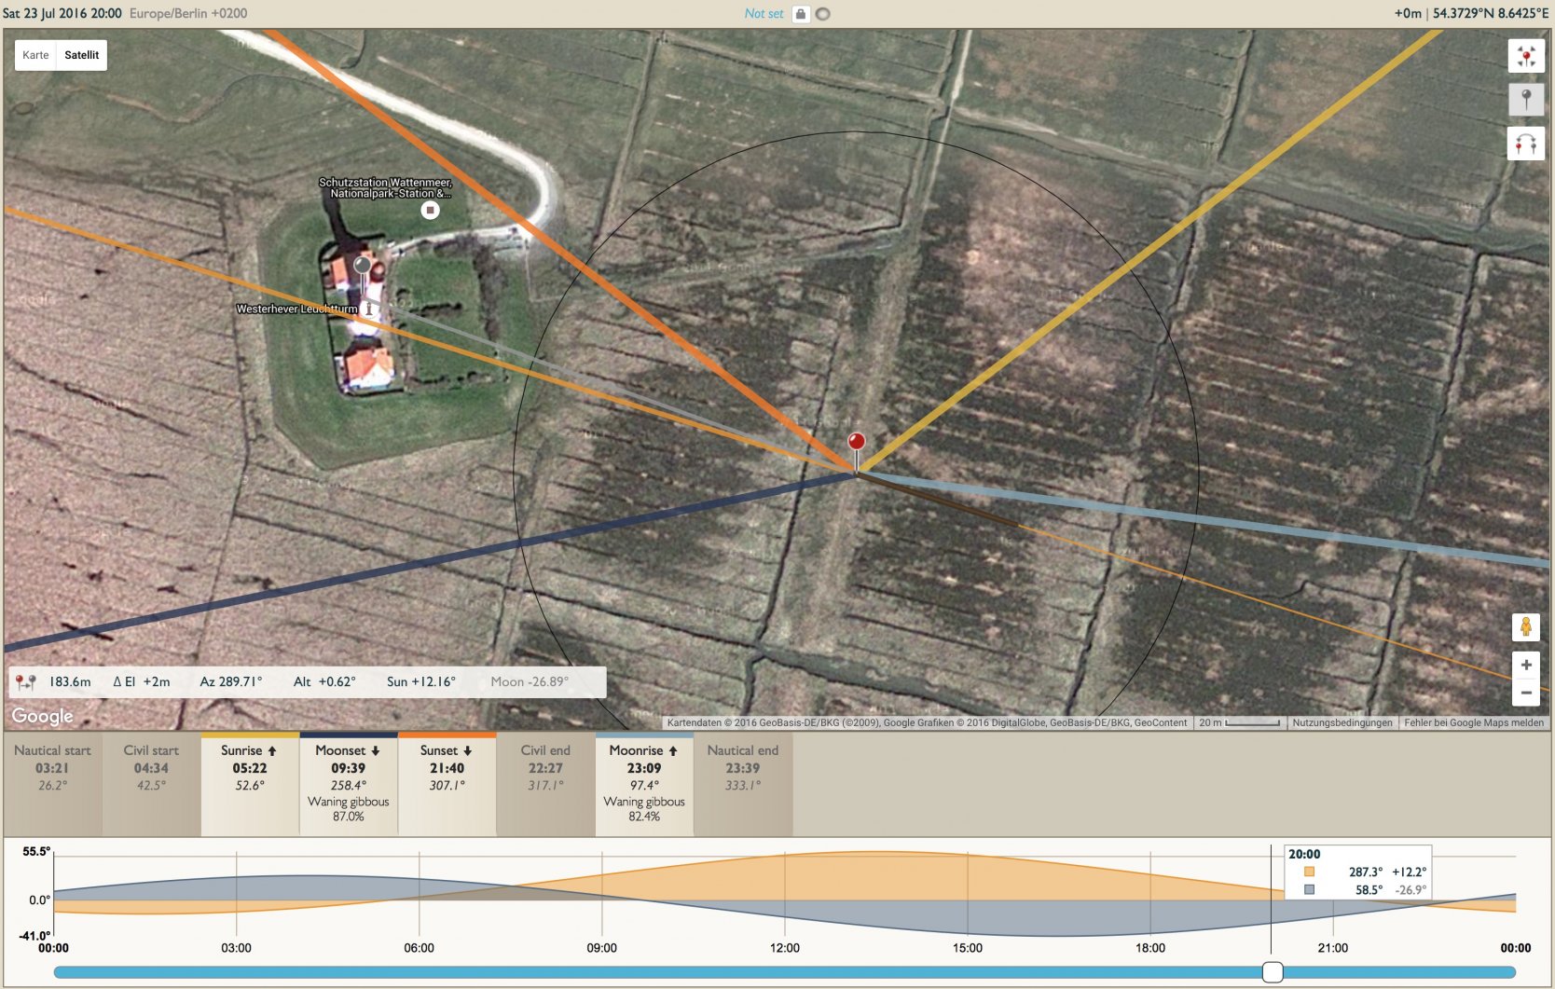This screenshot has height=989, width=1555.
Task: Click the Nutzungsbedingungen link
Action: [1342, 722]
